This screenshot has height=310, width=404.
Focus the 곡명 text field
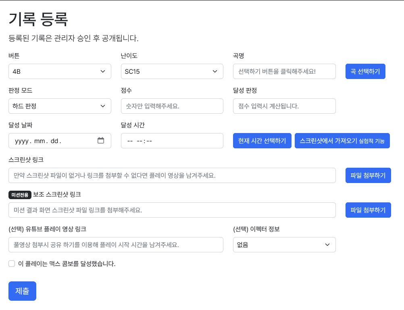[x=284, y=71]
